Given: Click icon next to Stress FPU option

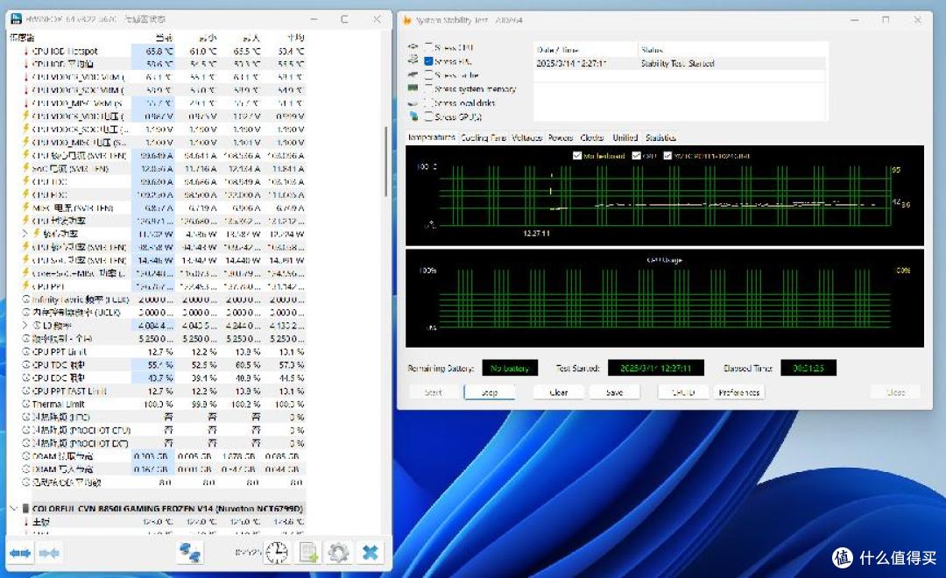Looking at the screenshot, I should pyautogui.click(x=413, y=60).
